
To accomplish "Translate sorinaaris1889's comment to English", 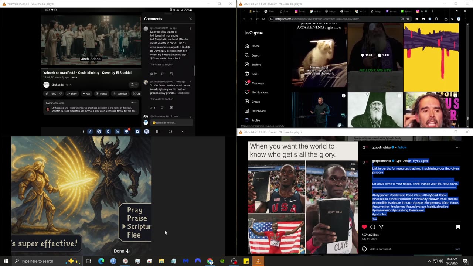I will point(161,64).
